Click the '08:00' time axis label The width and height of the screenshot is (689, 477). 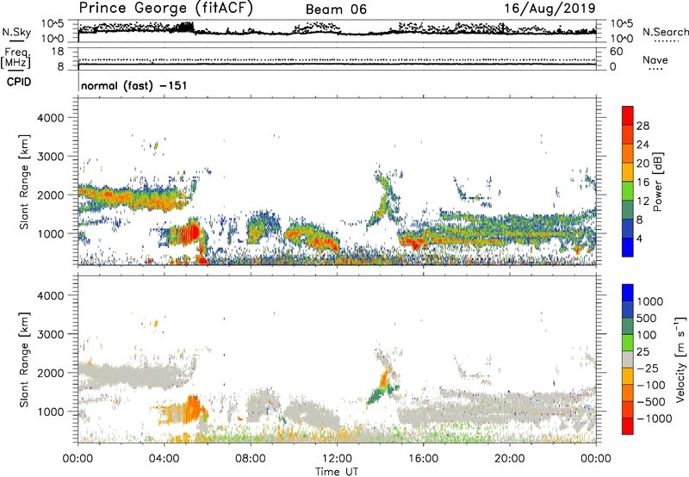(x=251, y=459)
